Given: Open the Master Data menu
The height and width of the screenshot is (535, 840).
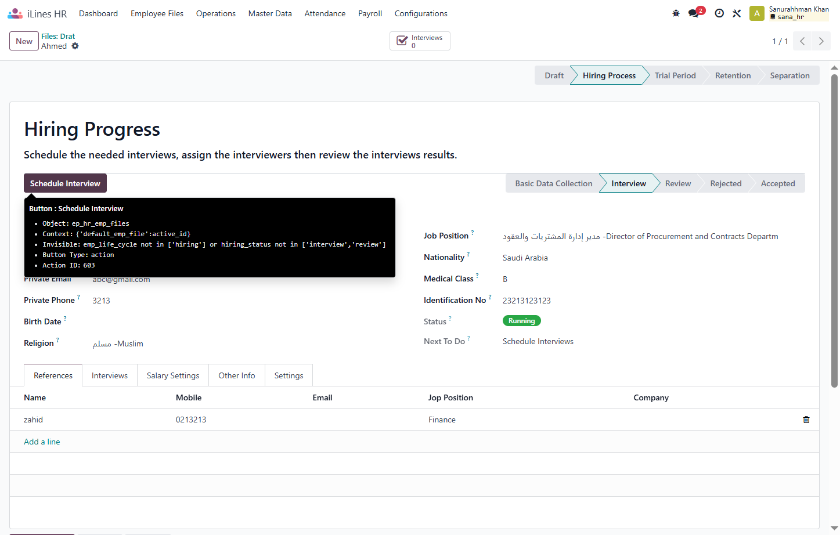Looking at the screenshot, I should coord(270,13).
